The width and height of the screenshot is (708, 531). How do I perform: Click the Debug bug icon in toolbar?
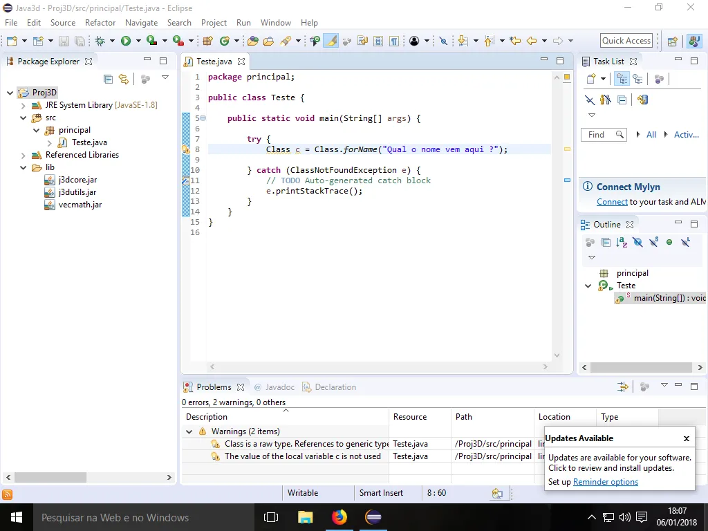pos(100,41)
